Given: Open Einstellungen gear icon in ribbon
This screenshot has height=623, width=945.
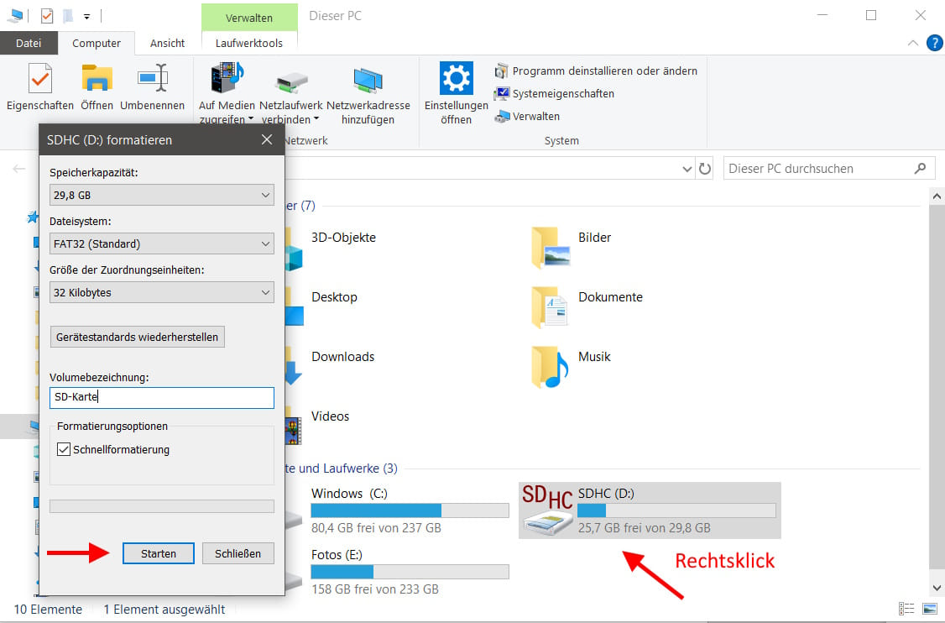Looking at the screenshot, I should [x=456, y=79].
